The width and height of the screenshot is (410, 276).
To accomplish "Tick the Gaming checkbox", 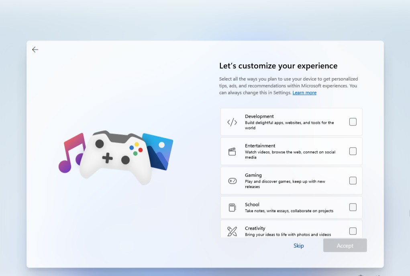I will click(x=353, y=181).
